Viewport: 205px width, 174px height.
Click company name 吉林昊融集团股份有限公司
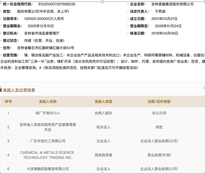[173, 4]
